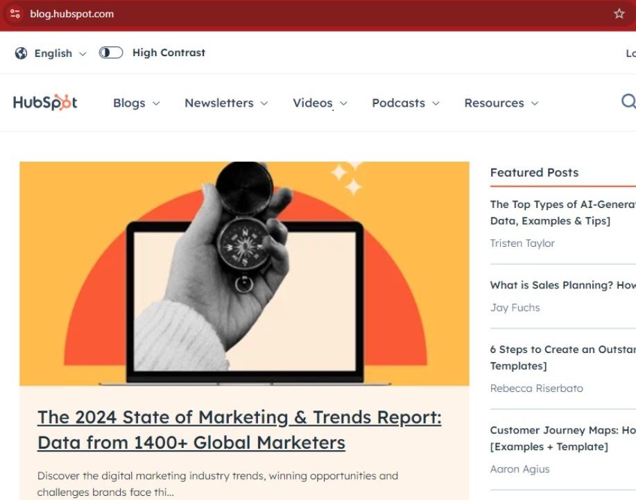Open 6 Steps to Create an Outstanding post
636x500 pixels.
[x=563, y=358]
